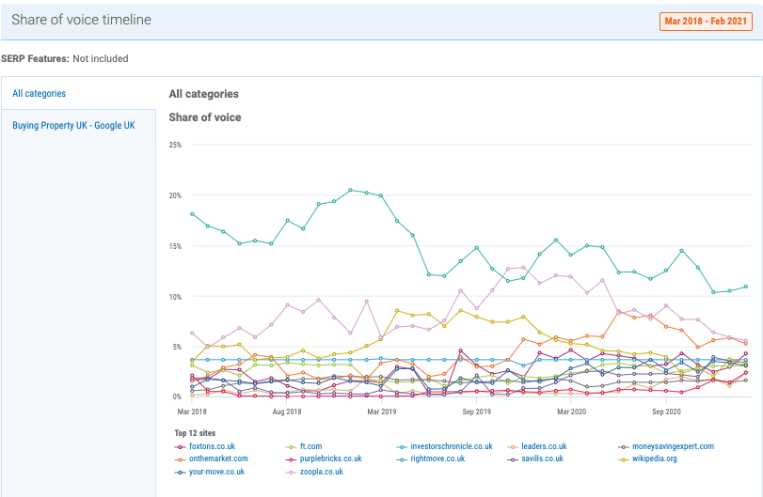
Task: Click the Mar 2019 x-axis label
Action: [382, 412]
